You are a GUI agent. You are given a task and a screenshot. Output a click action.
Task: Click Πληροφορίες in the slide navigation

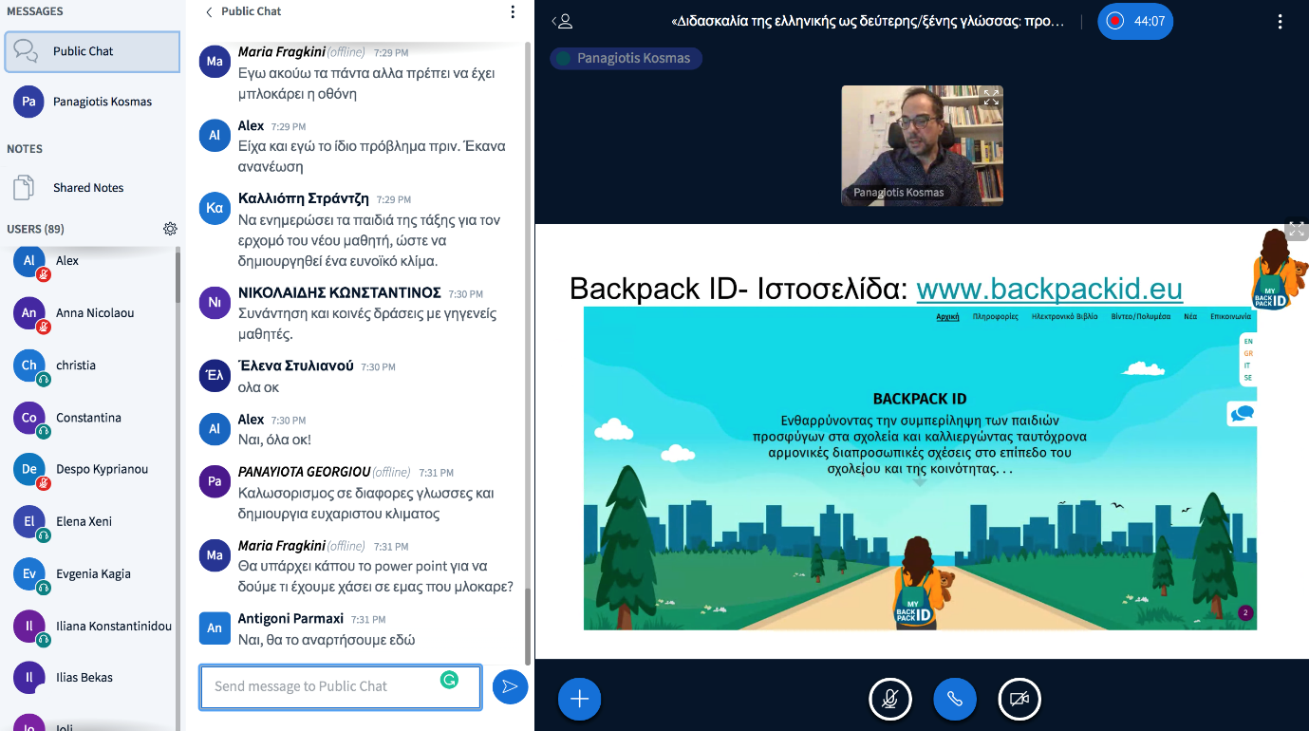(x=996, y=317)
